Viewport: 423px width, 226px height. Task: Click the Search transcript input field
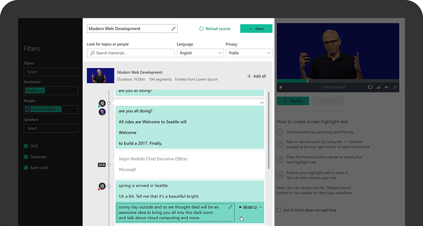[131, 53]
